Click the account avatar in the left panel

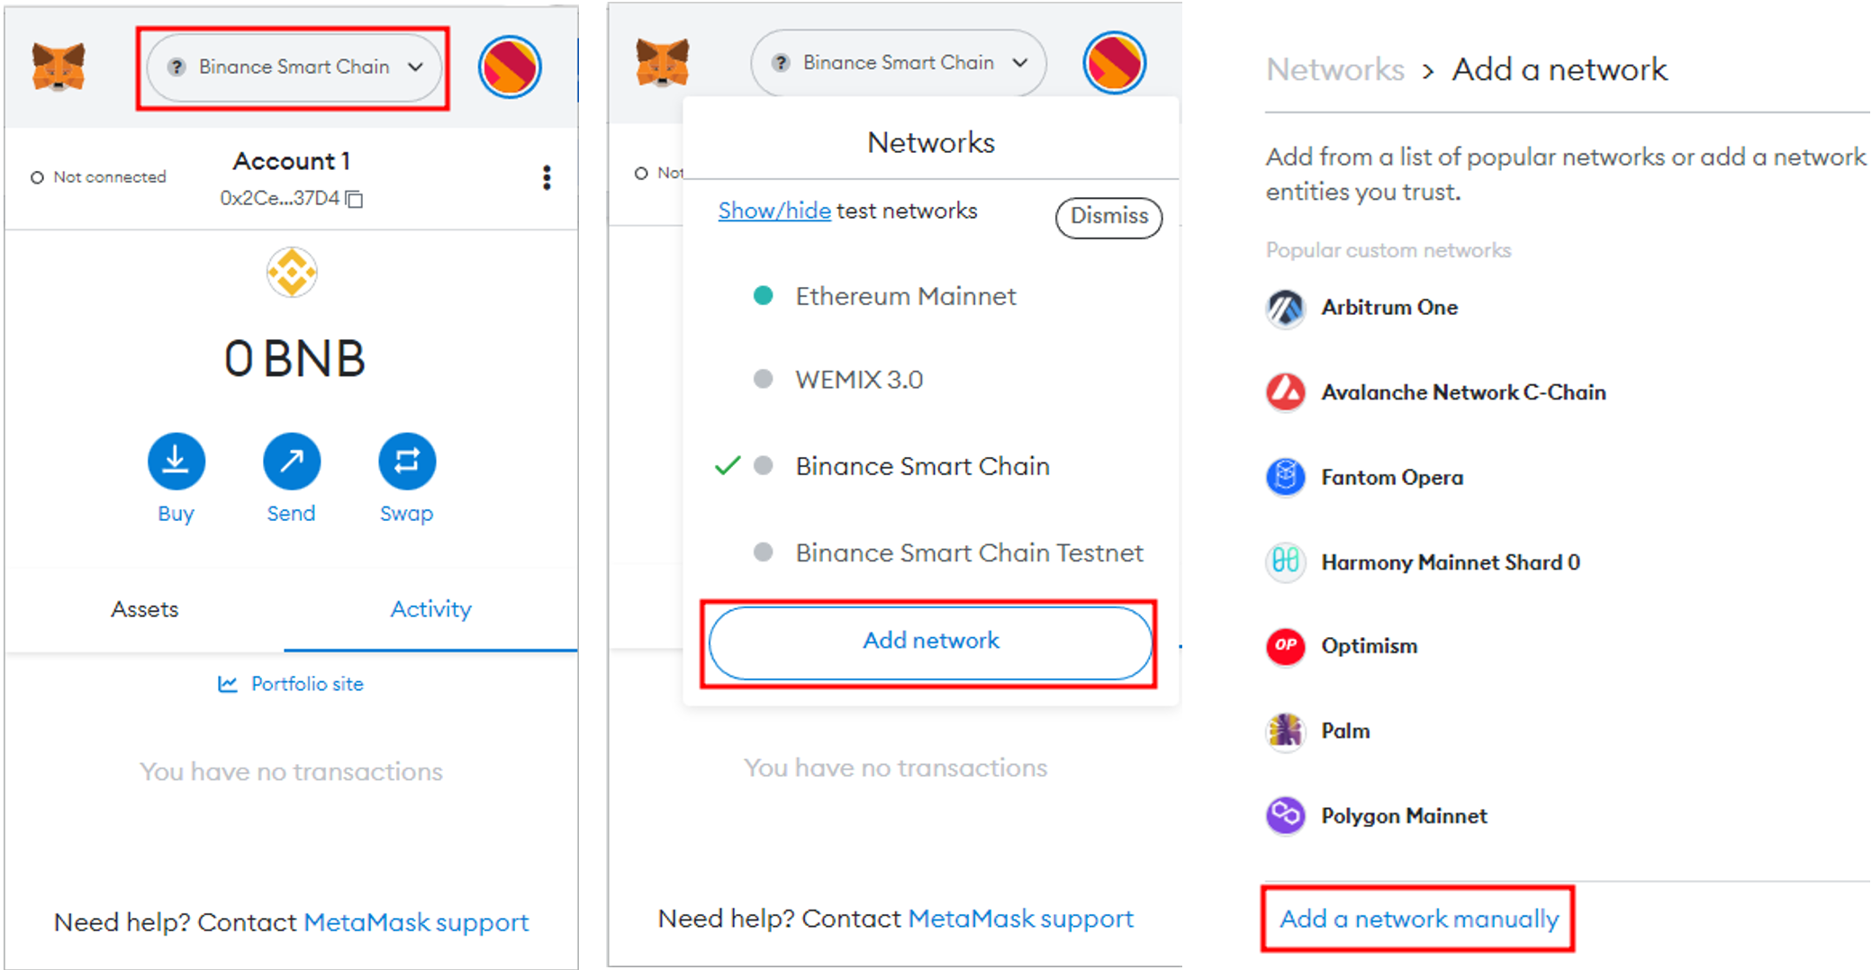510,67
